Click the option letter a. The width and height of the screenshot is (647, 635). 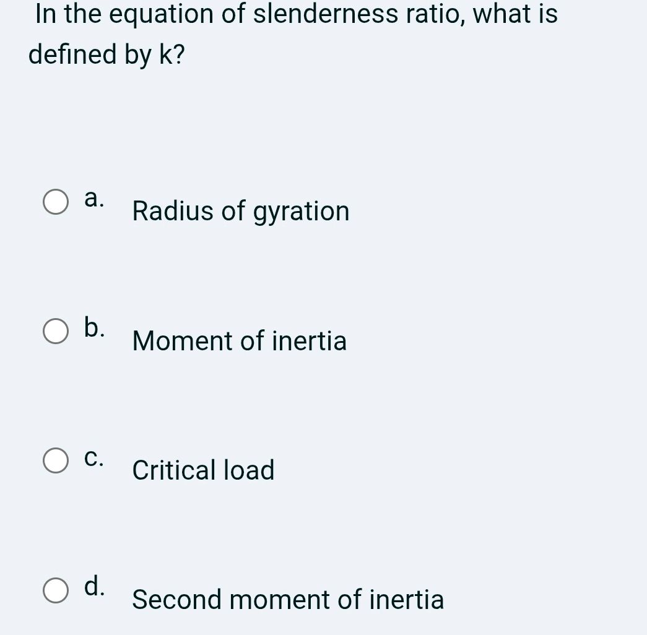[93, 198]
